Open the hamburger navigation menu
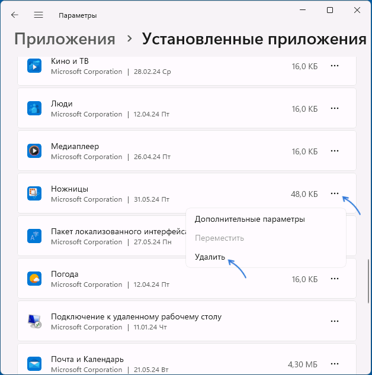The height and width of the screenshot is (375, 372). point(39,15)
